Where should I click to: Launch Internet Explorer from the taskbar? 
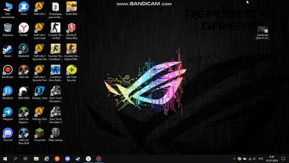(47, 159)
